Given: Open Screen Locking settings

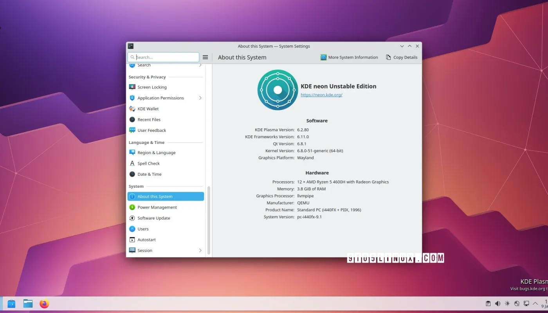Looking at the screenshot, I should click(x=166, y=87).
